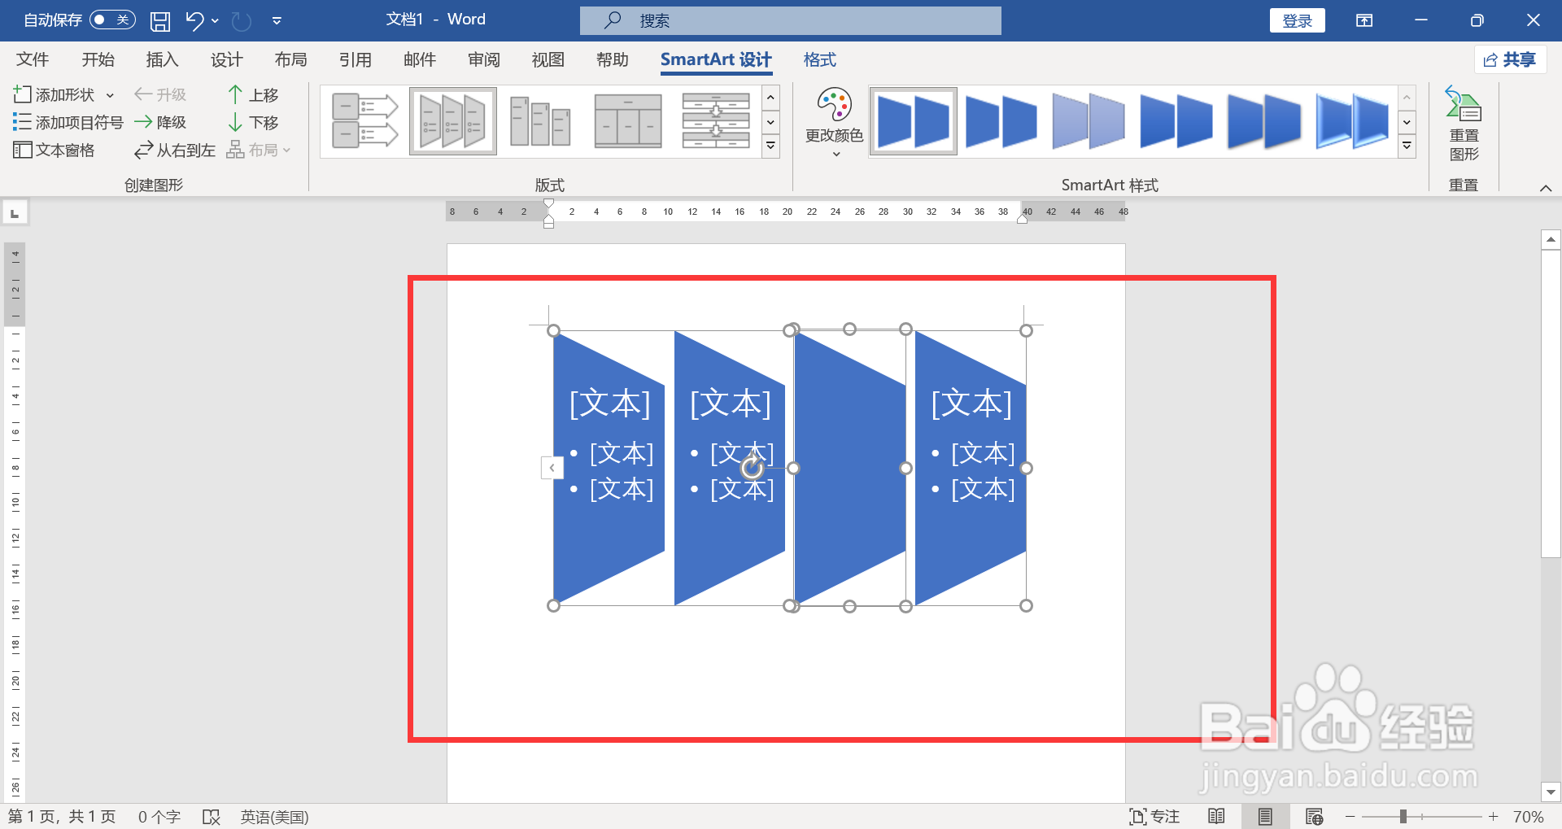Viewport: 1562px width, 829px height.
Task: Click the 登录 sign-in button
Action: 1297,20
